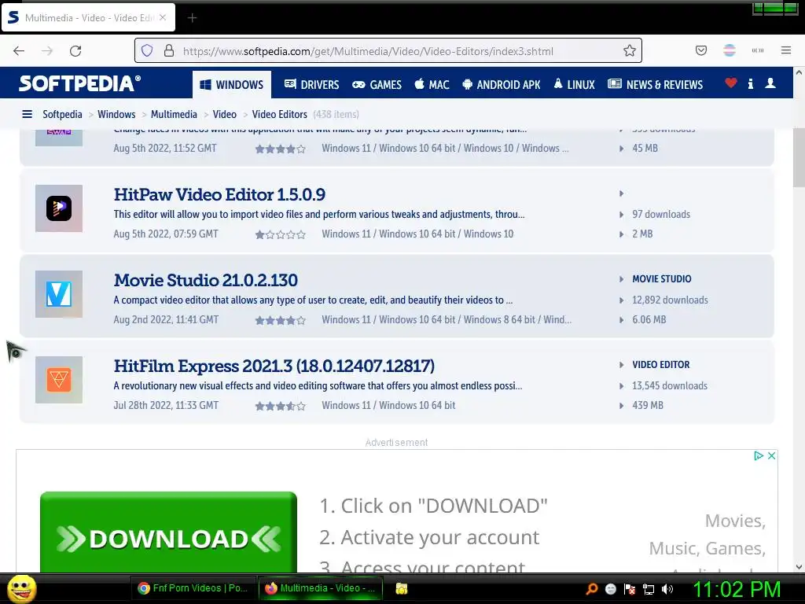The height and width of the screenshot is (604, 805).
Task: Click "12,892 downloads" text
Action: [x=670, y=300]
